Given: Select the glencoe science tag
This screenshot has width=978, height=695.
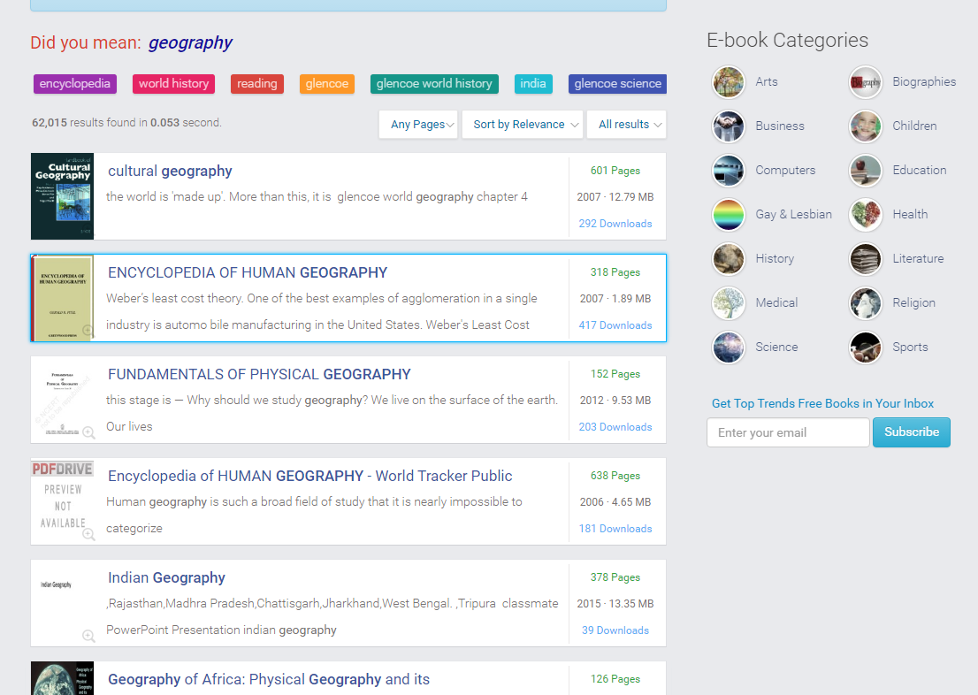Looking at the screenshot, I should 617,84.
